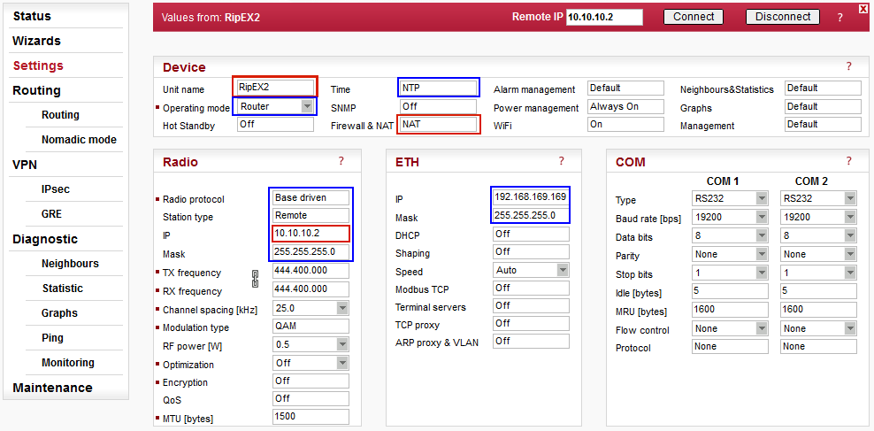874x431 pixels.
Task: Open the Maintenance menu item
Action: click(x=52, y=388)
